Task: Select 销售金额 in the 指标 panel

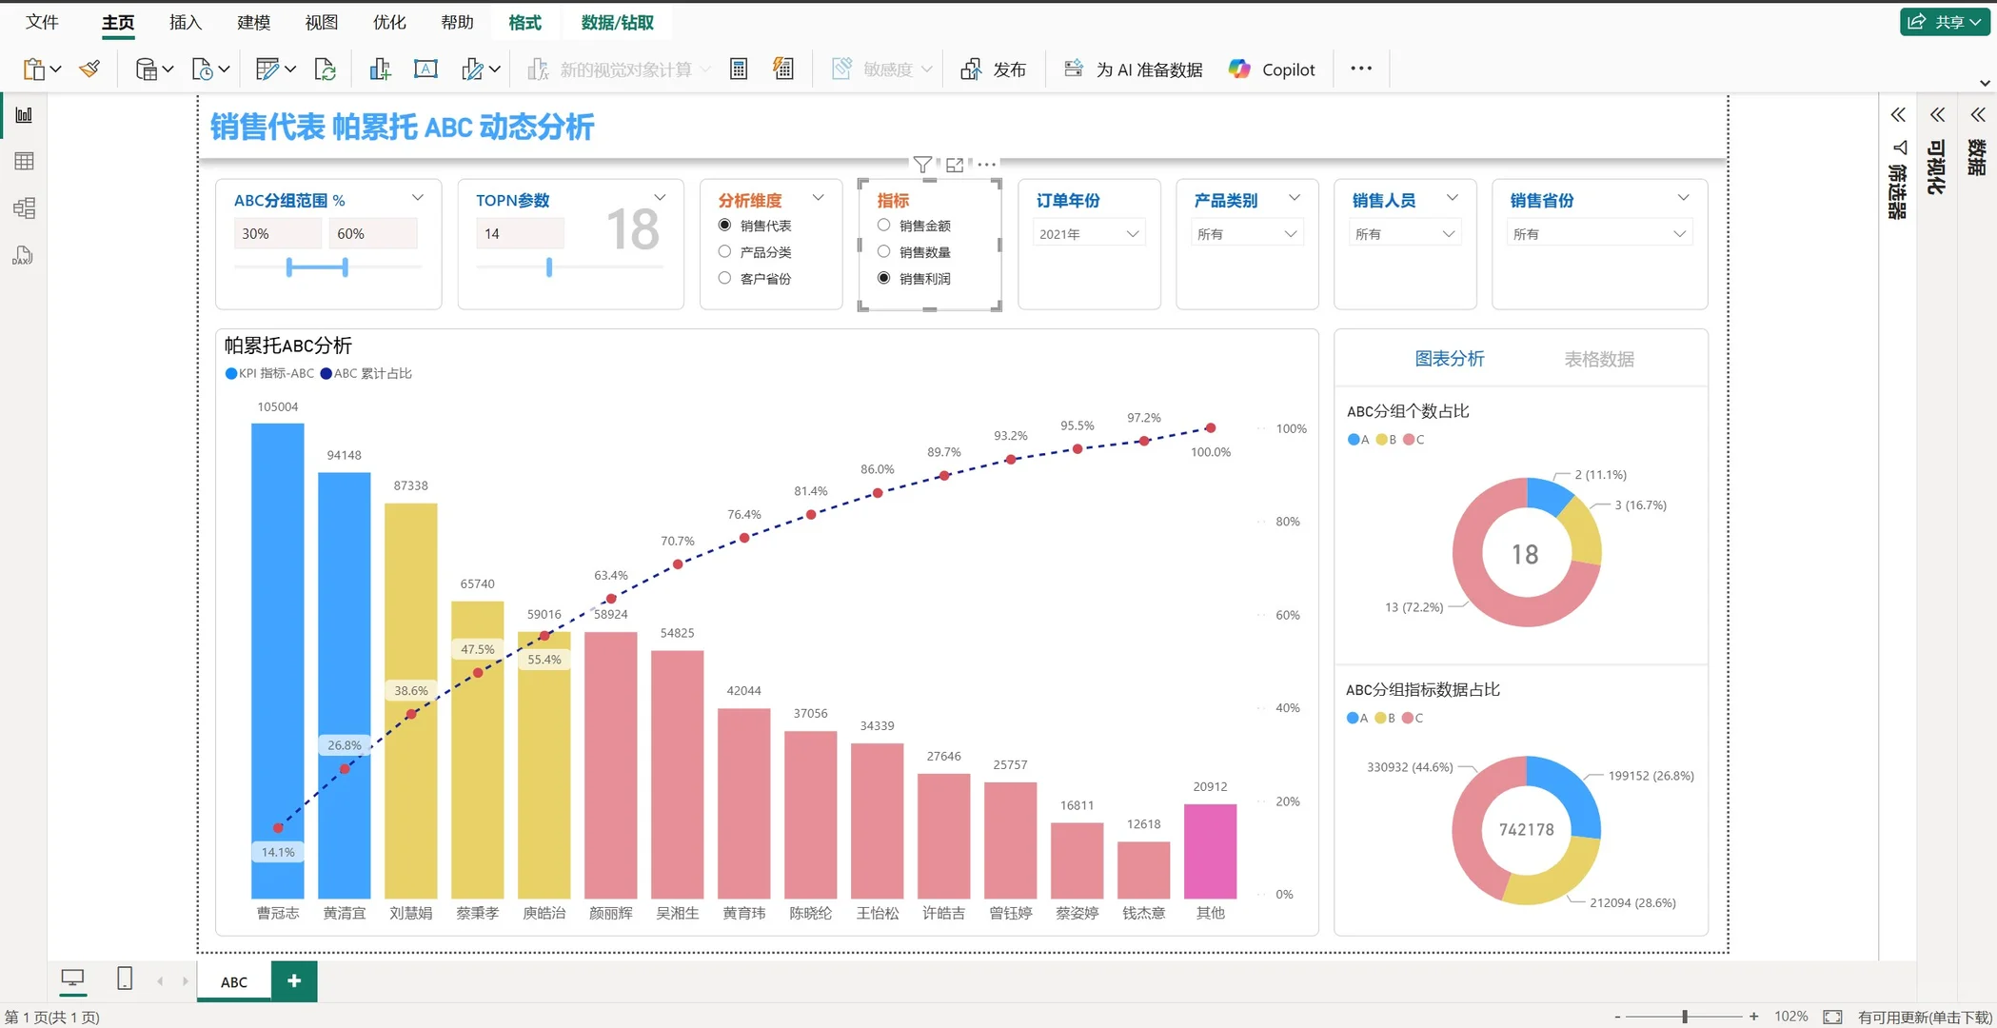Action: pos(884,226)
